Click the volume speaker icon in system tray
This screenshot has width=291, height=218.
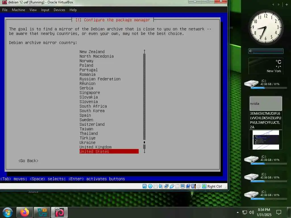pos(251,212)
